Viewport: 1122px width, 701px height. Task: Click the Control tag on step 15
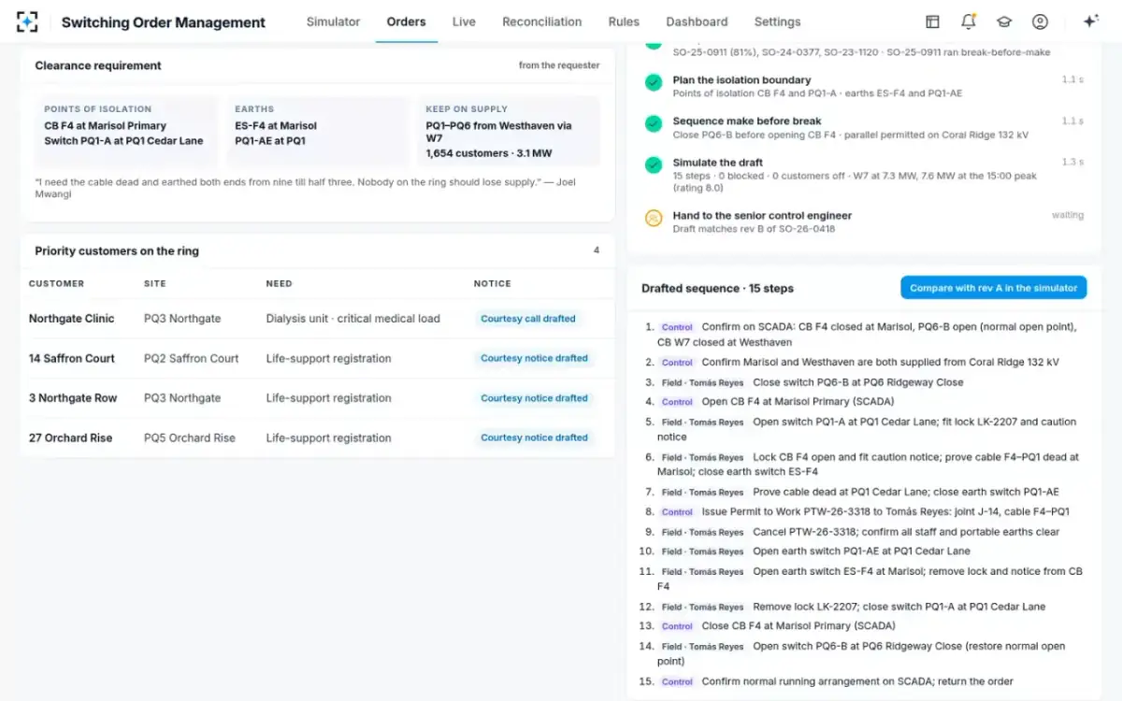point(677,682)
